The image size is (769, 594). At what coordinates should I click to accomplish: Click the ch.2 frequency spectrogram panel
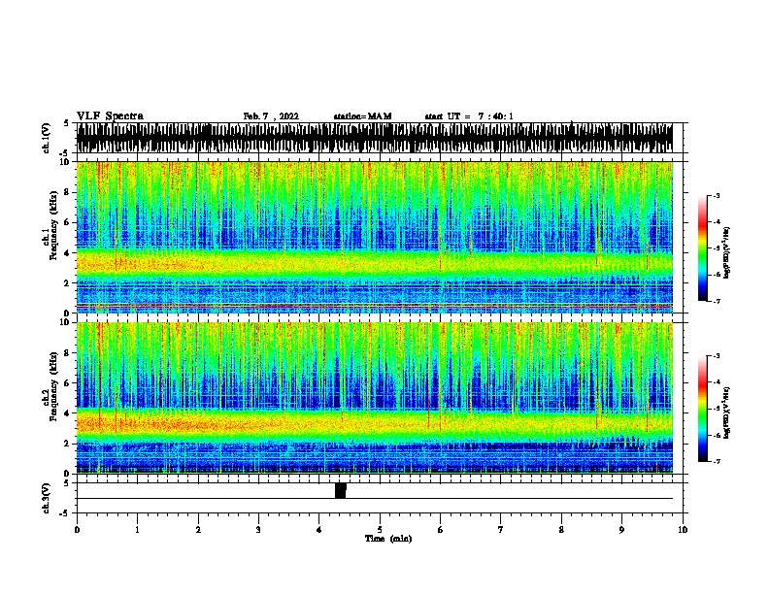[x=375, y=398]
